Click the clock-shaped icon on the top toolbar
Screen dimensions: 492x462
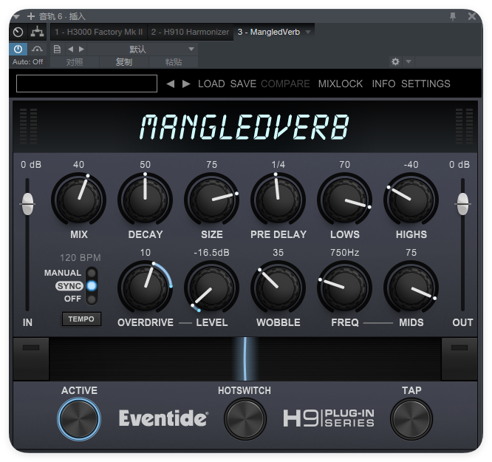pyautogui.click(x=18, y=32)
